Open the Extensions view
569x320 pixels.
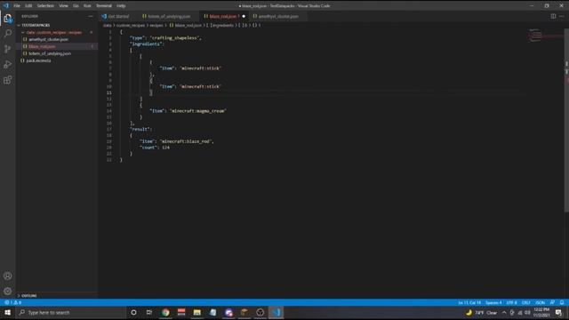(x=8, y=80)
